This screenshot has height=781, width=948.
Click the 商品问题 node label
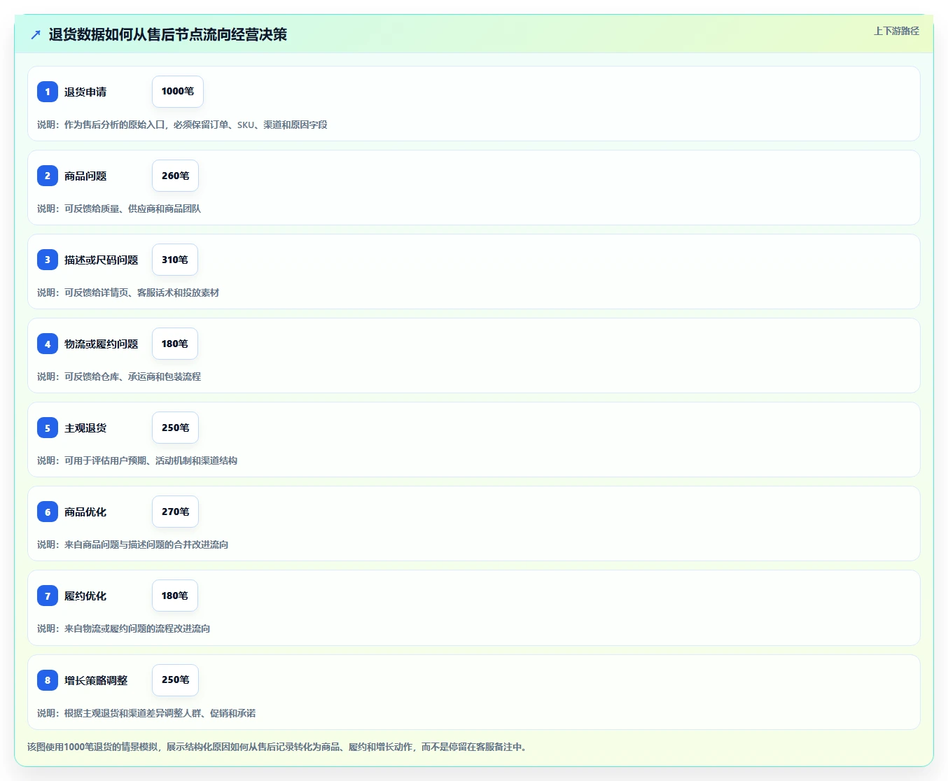(x=85, y=176)
